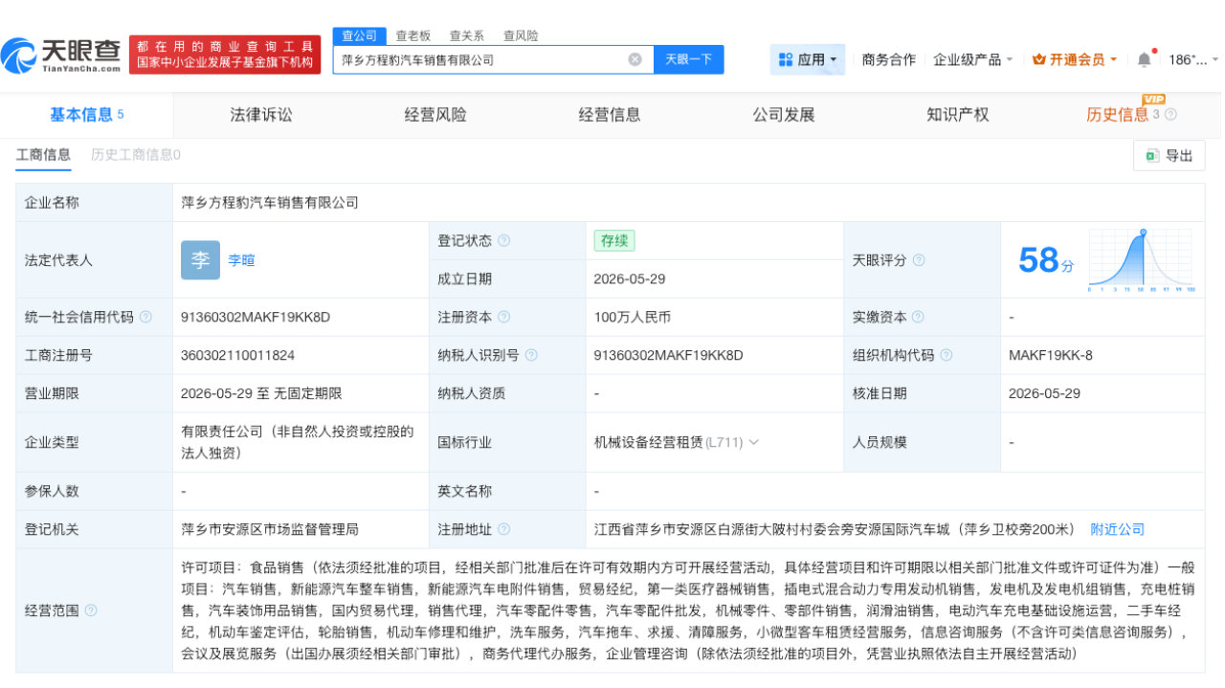
Task: Click the grid icon on 应用 button
Action: 786,59
